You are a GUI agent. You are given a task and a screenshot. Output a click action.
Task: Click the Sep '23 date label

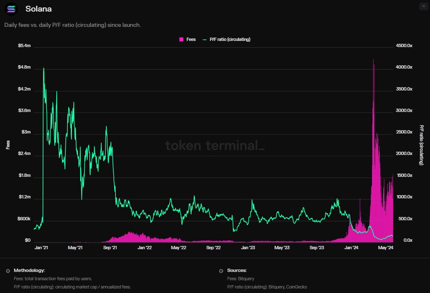(x=317, y=248)
